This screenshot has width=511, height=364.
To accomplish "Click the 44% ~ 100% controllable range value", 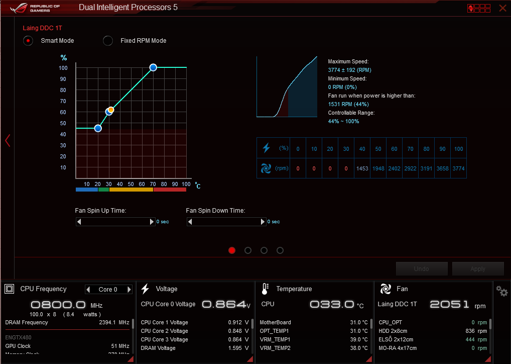I will click(343, 121).
